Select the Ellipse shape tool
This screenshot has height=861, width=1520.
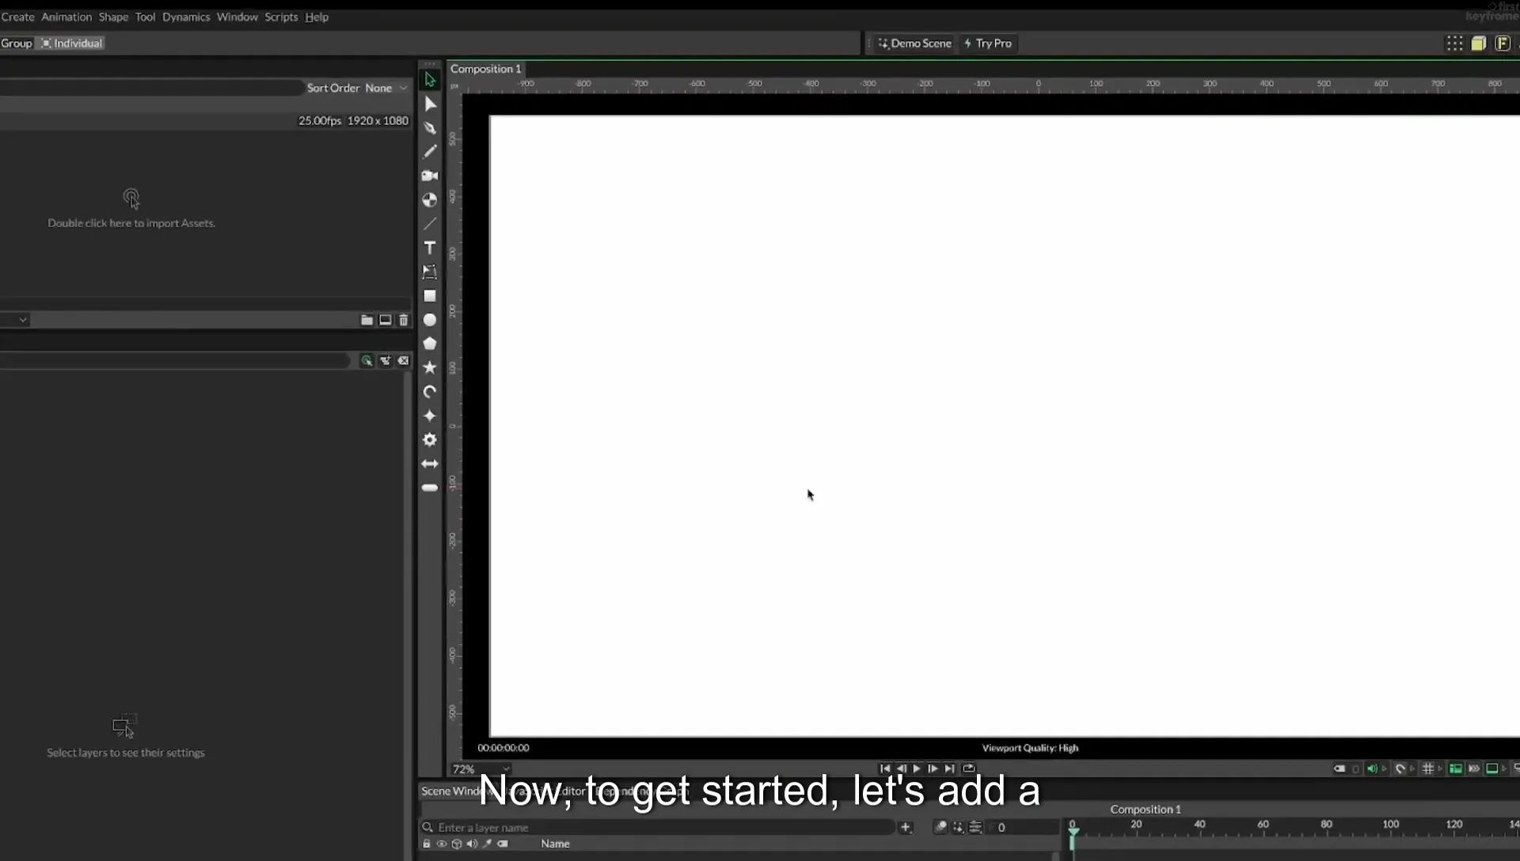coord(430,320)
